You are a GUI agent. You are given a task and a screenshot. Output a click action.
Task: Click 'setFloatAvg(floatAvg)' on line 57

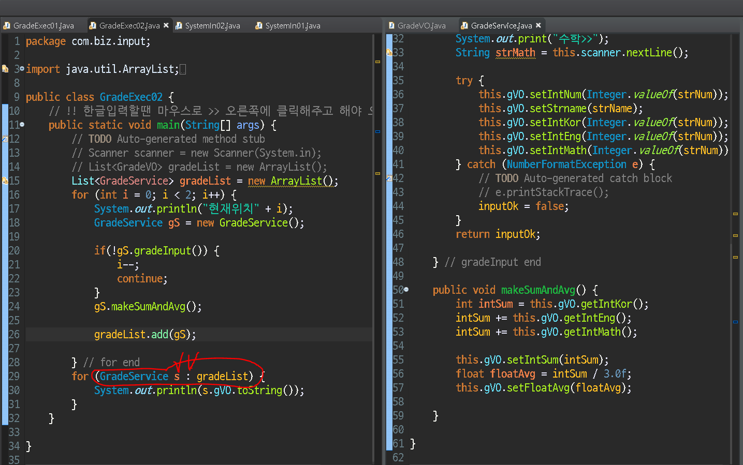[x=566, y=388]
